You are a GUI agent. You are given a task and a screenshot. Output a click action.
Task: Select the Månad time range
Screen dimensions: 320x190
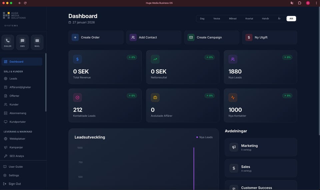pos(233,19)
